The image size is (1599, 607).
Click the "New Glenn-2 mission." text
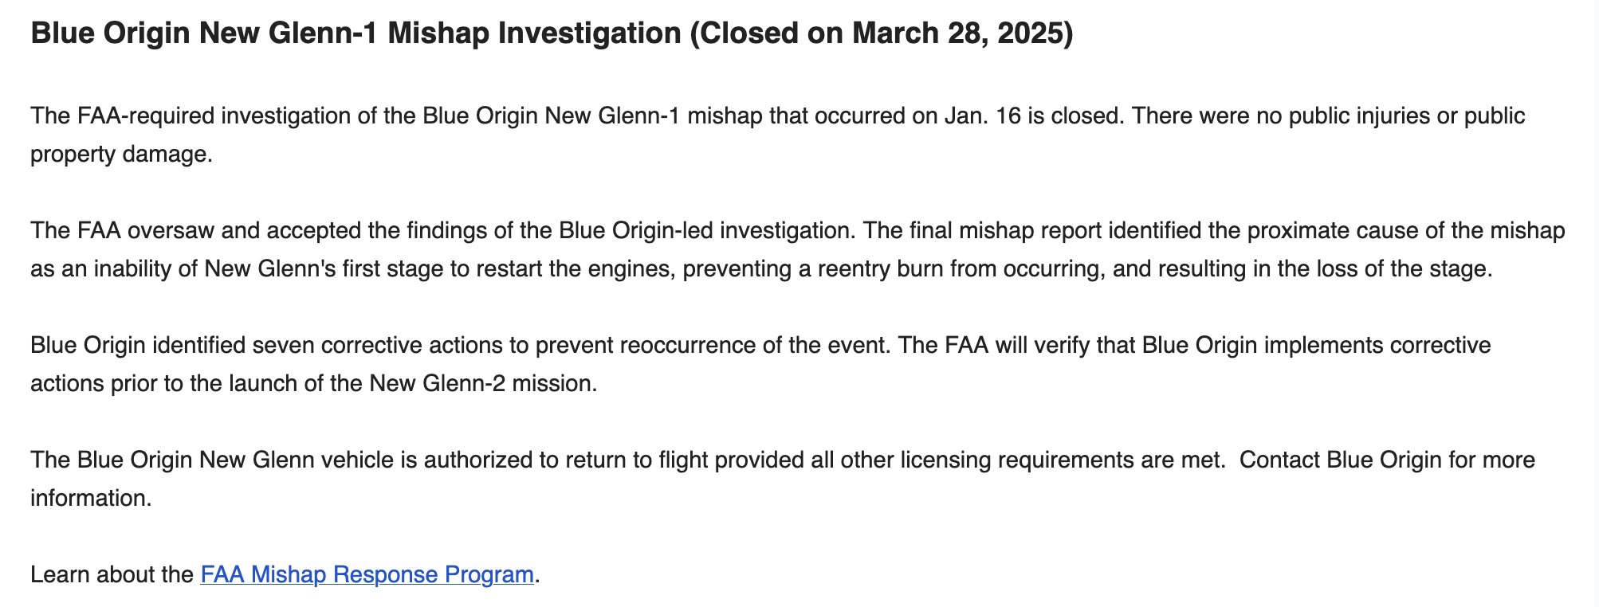coord(483,384)
